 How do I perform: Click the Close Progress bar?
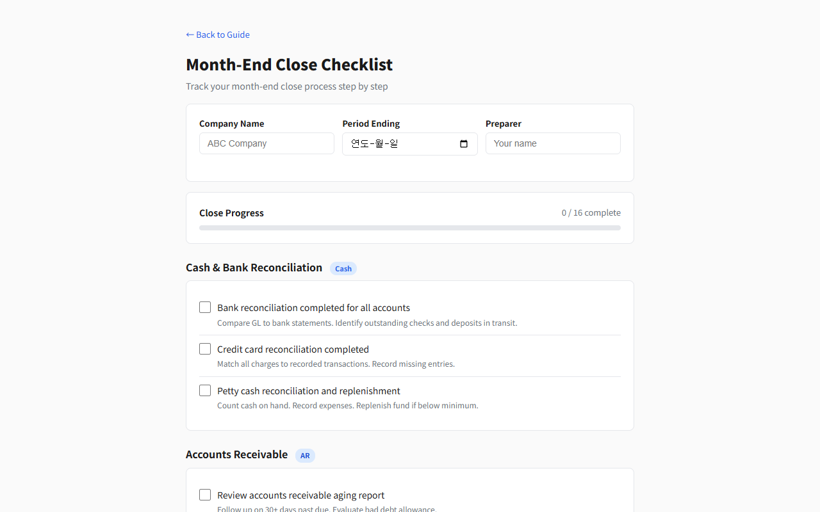coord(410,228)
